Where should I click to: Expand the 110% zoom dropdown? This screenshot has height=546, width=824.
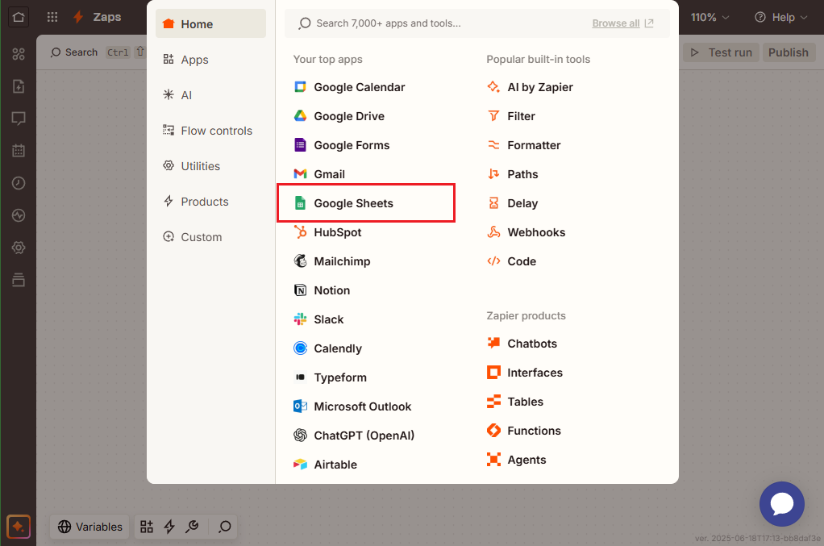pos(710,18)
